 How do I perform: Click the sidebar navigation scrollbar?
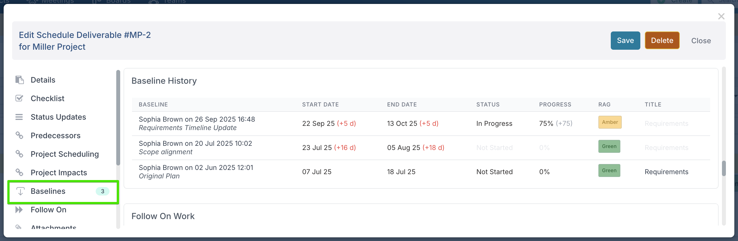coord(118,117)
